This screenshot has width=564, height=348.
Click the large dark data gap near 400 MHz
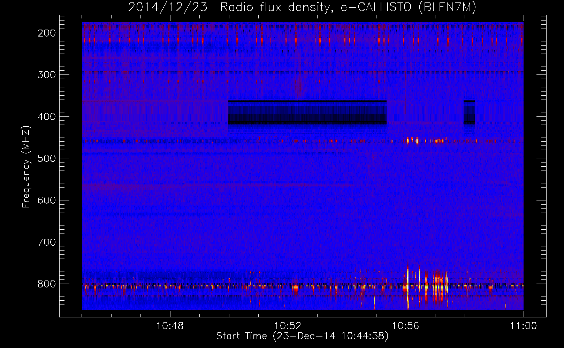307,112
